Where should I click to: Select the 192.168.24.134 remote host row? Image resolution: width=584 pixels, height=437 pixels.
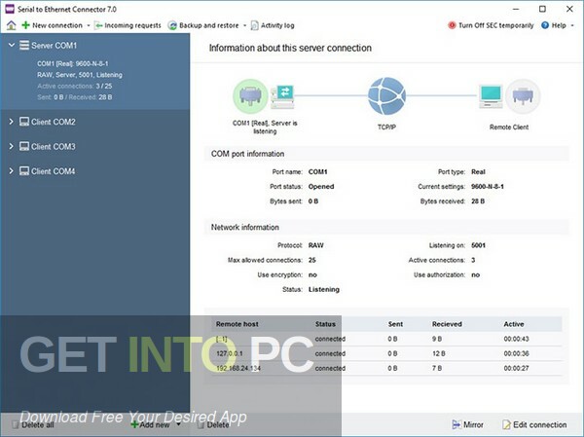pyautogui.click(x=386, y=368)
